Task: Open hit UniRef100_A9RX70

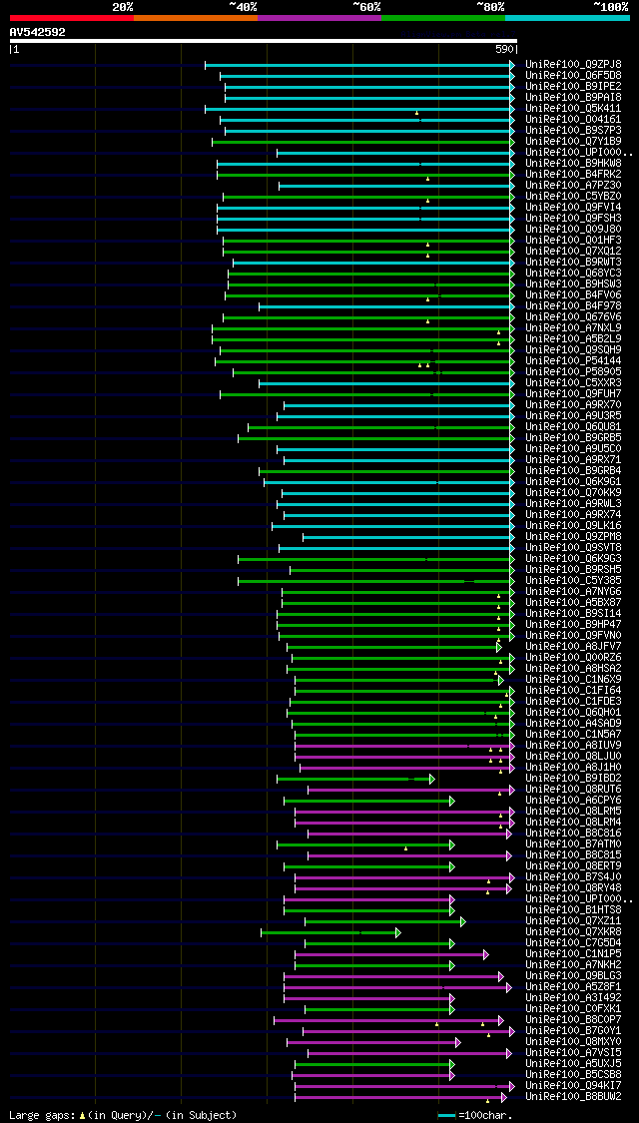Action: coord(573,404)
